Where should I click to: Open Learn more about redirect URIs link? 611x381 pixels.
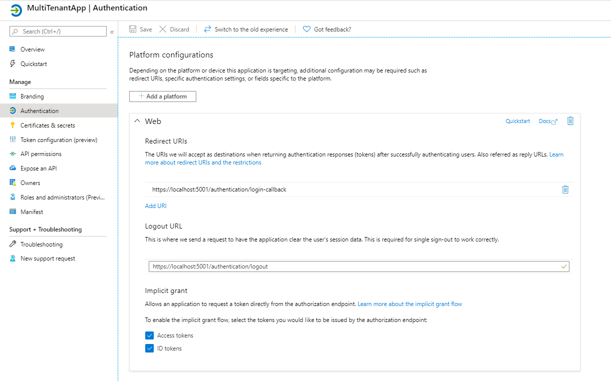tap(354, 158)
